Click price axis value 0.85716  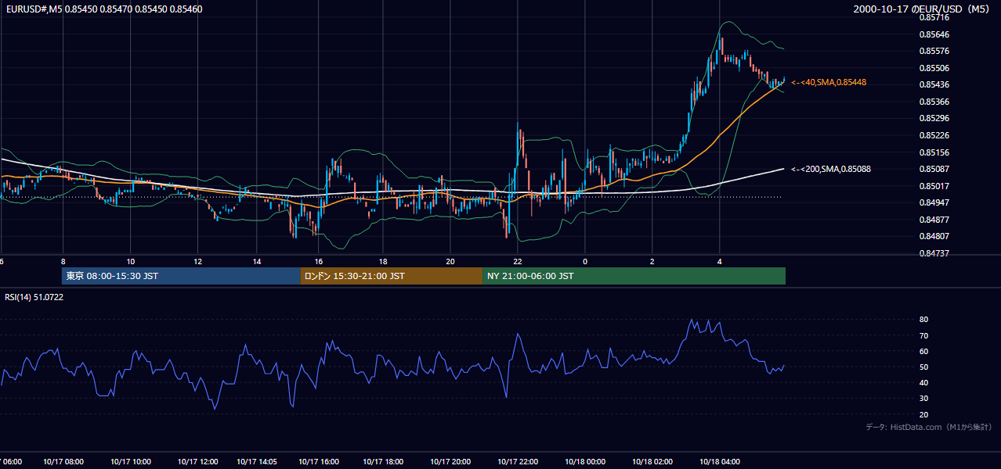(x=934, y=17)
